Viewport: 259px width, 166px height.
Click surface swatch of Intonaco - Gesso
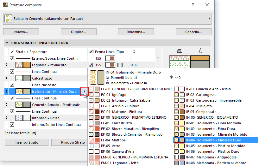click(27, 118)
